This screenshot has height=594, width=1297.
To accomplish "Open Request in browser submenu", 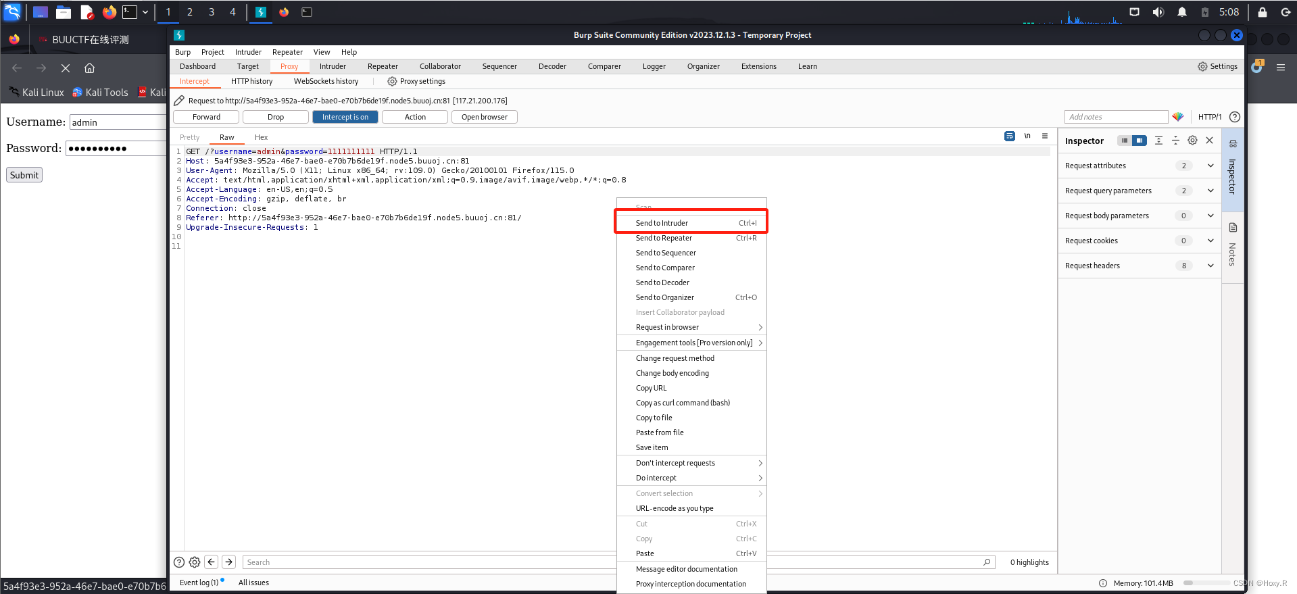I will pos(691,327).
